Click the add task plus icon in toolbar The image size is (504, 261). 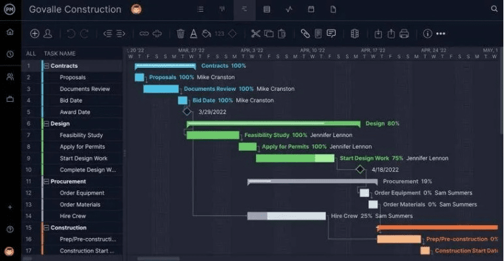coord(35,34)
